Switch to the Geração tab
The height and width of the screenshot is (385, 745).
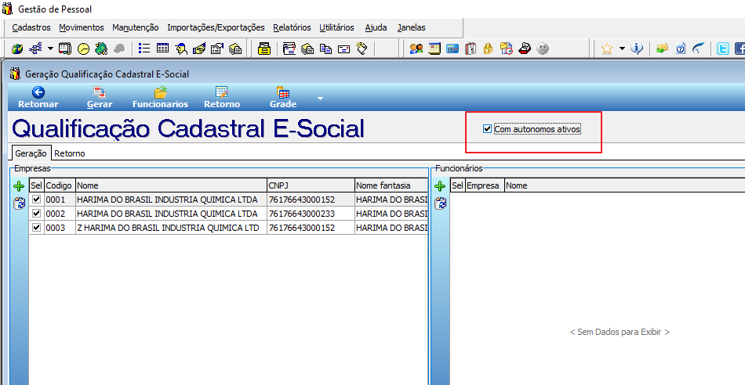pyautogui.click(x=31, y=153)
